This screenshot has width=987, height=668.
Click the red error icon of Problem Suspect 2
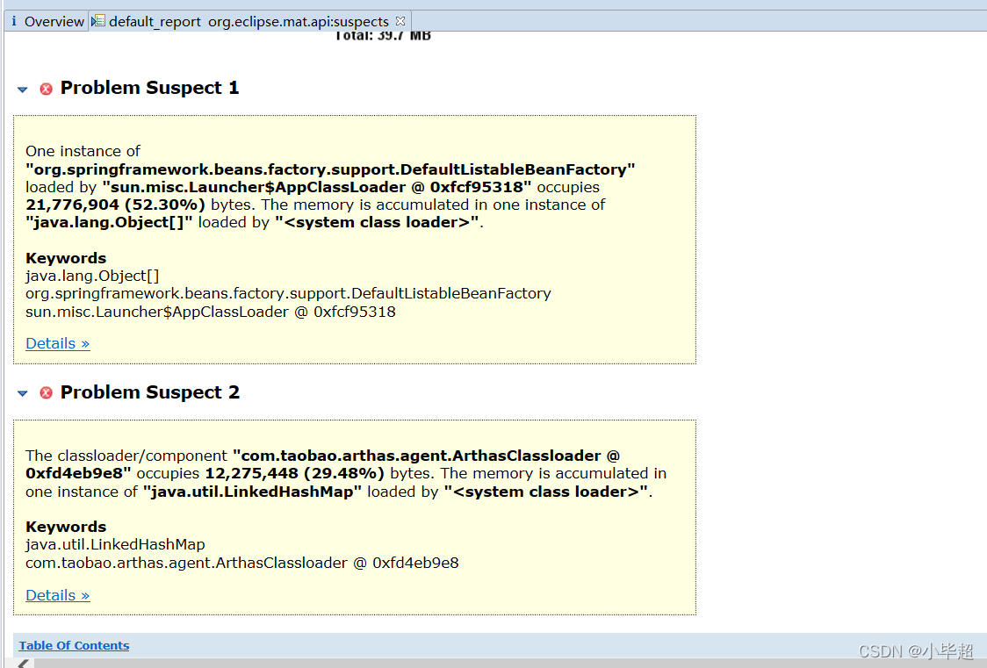tap(46, 393)
